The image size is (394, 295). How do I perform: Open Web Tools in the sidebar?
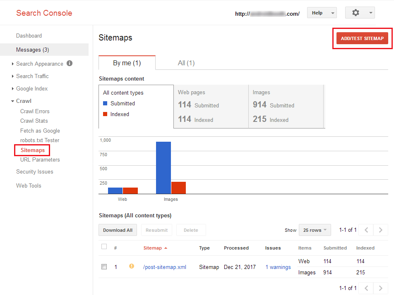29,186
